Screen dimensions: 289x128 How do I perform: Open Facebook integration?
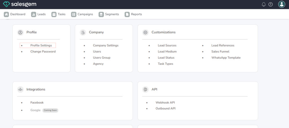click(x=37, y=103)
